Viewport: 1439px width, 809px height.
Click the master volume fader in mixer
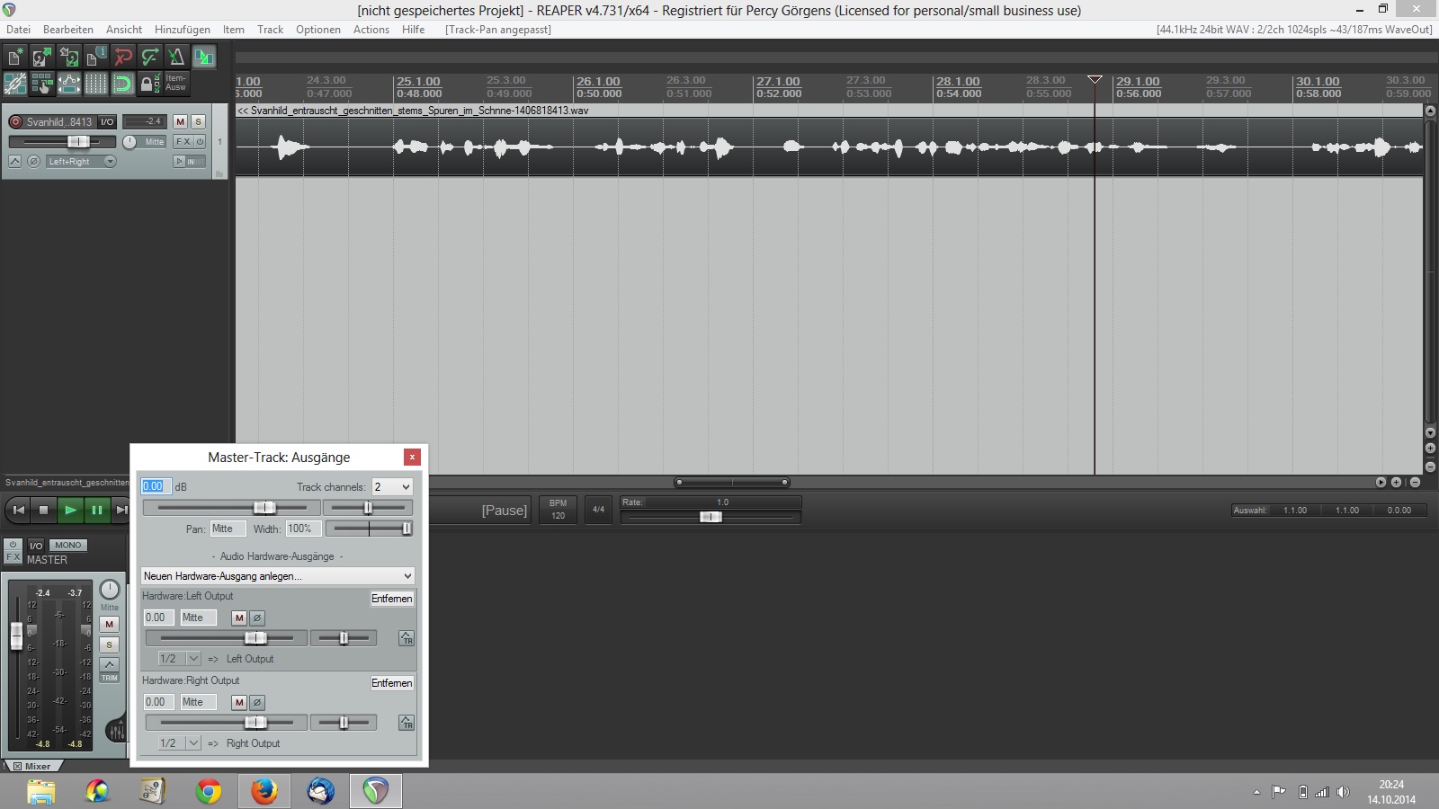(x=16, y=636)
